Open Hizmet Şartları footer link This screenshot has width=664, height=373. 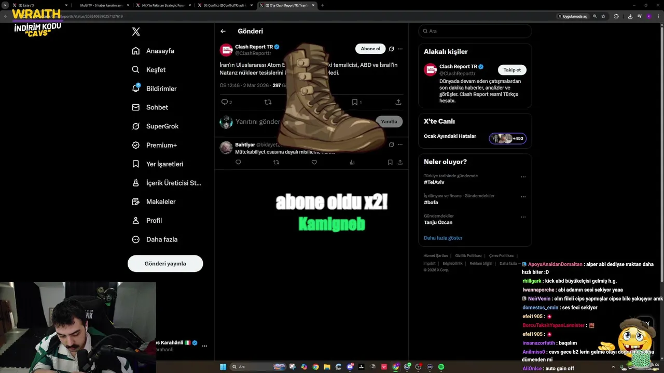[x=435, y=255]
